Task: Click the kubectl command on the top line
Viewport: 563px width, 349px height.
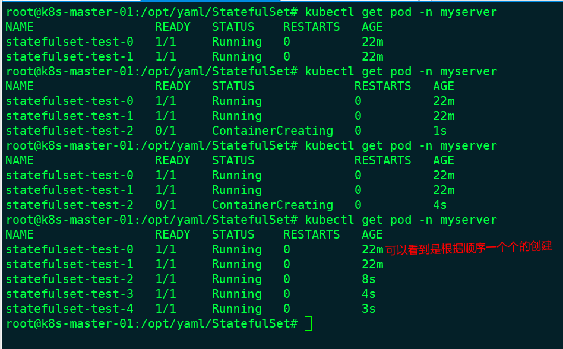Action: coord(401,12)
